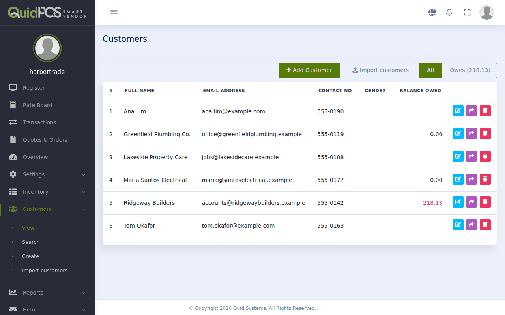Image resolution: width=505 pixels, height=315 pixels.
Task: Click purple arrow for Maria Santos Electrical
Action: point(471,179)
